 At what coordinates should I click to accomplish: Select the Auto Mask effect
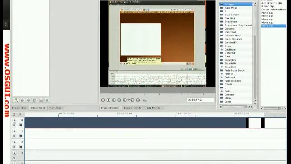(x=231, y=8)
